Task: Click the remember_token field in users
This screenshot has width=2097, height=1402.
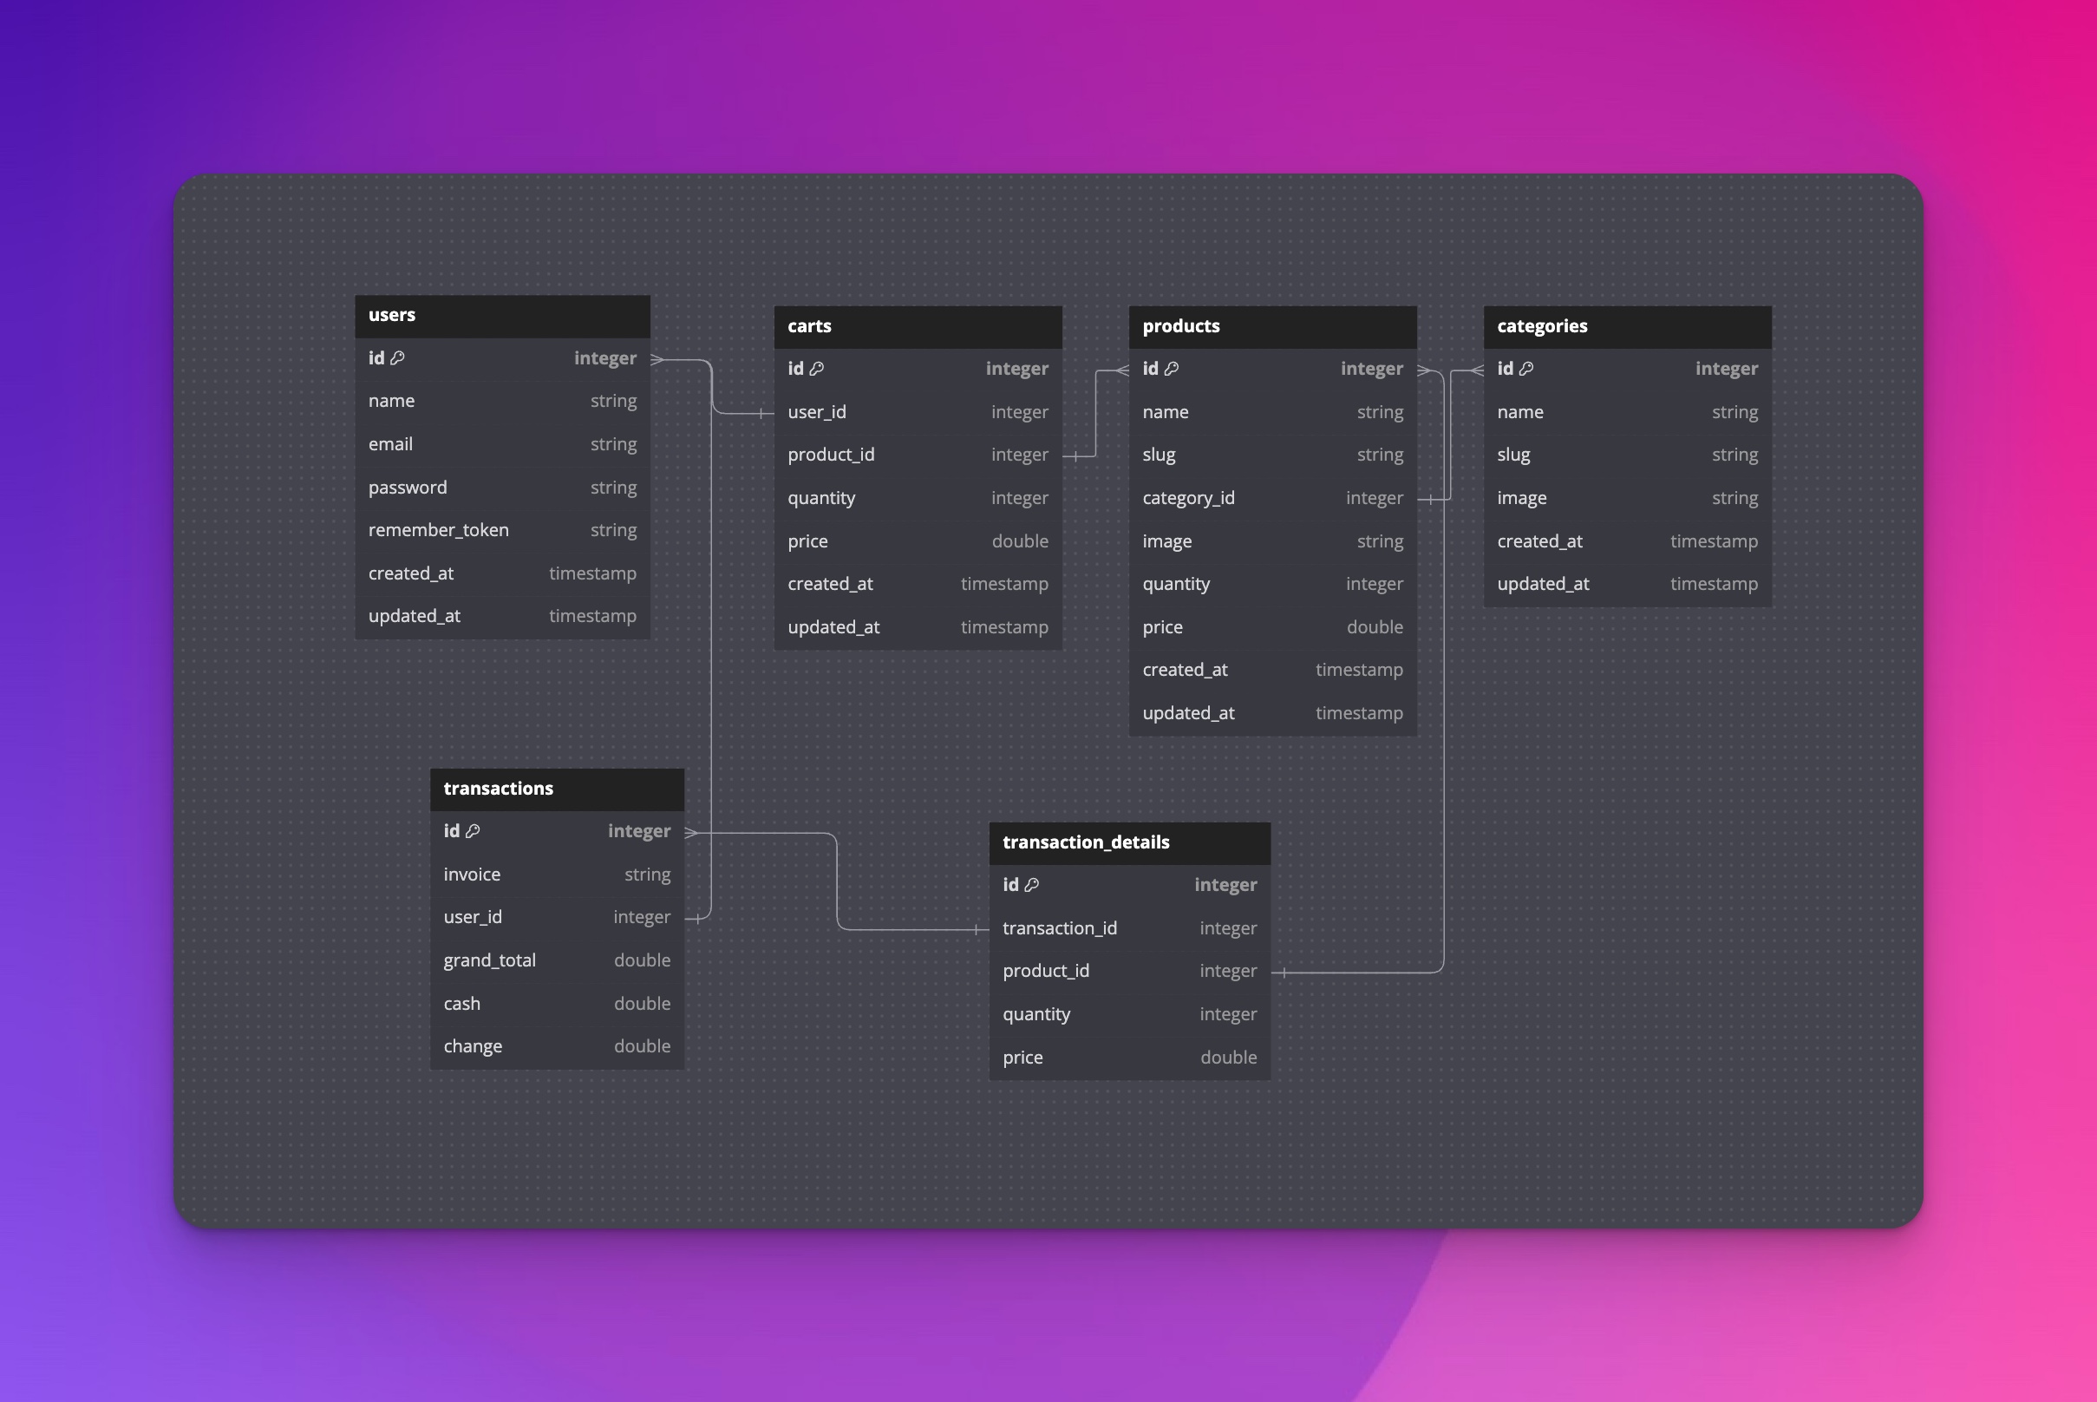Action: pos(439,530)
